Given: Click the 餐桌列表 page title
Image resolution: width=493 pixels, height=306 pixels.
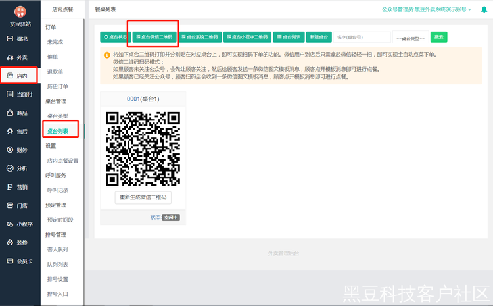Looking at the screenshot, I should pyautogui.click(x=105, y=9).
